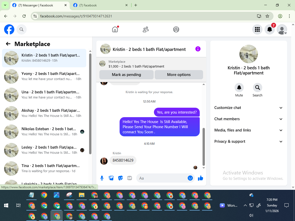
Task: Open the Windows Start button
Action: pyautogui.click(x=6, y=205)
